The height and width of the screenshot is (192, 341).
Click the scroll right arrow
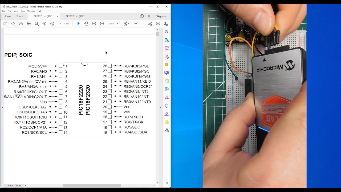pyautogui.click(x=155, y=185)
